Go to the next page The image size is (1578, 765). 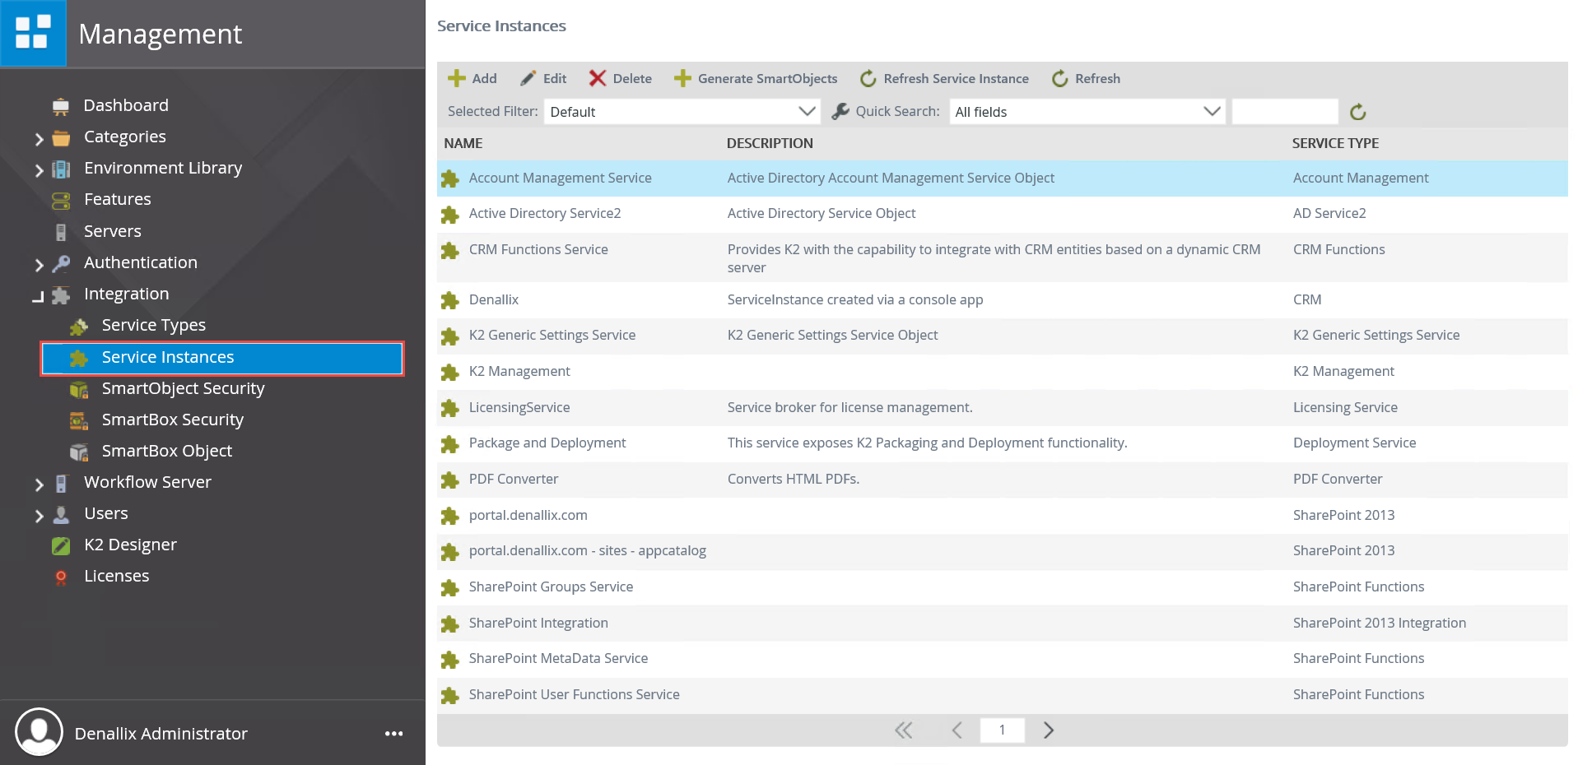(1048, 730)
